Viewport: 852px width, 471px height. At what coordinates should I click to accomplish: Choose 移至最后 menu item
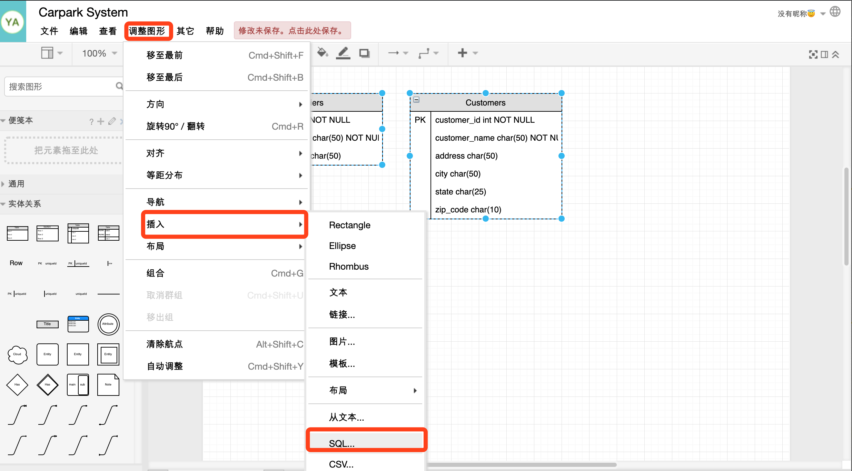(x=217, y=77)
